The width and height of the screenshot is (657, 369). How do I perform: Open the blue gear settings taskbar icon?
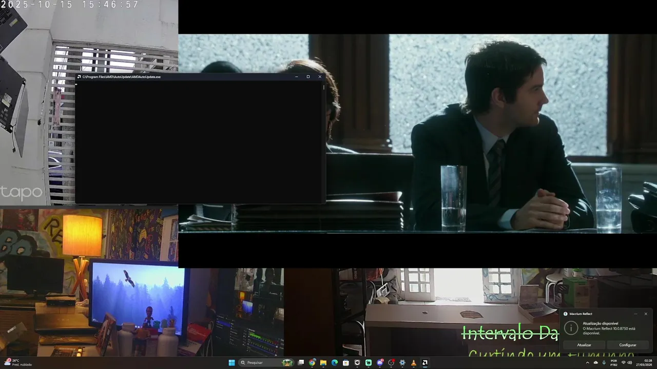[402, 362]
